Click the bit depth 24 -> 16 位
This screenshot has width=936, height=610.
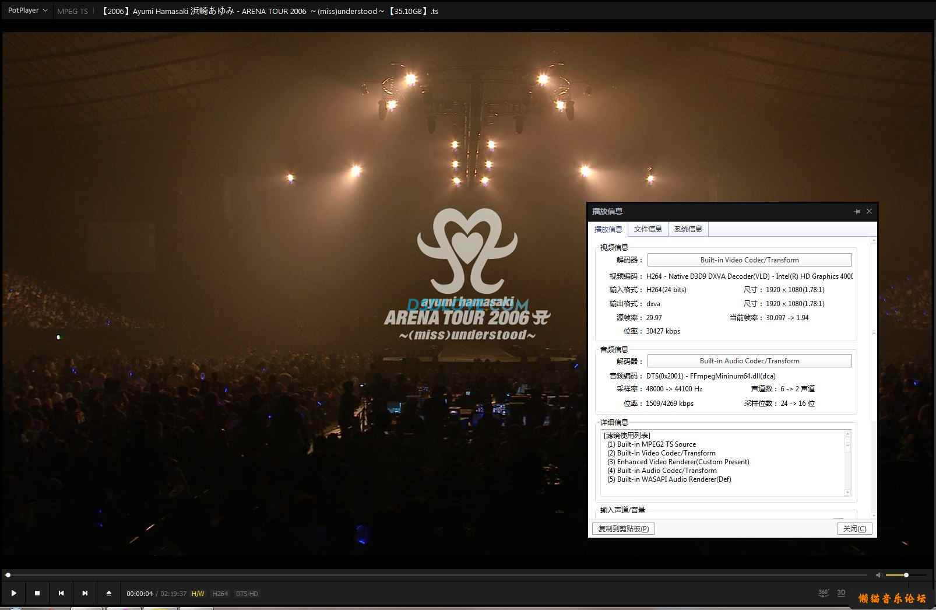pos(798,404)
